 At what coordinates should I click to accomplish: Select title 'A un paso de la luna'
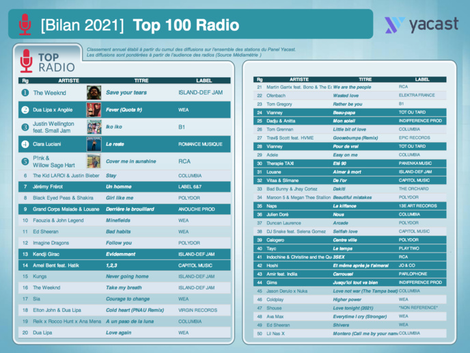(x=130, y=322)
